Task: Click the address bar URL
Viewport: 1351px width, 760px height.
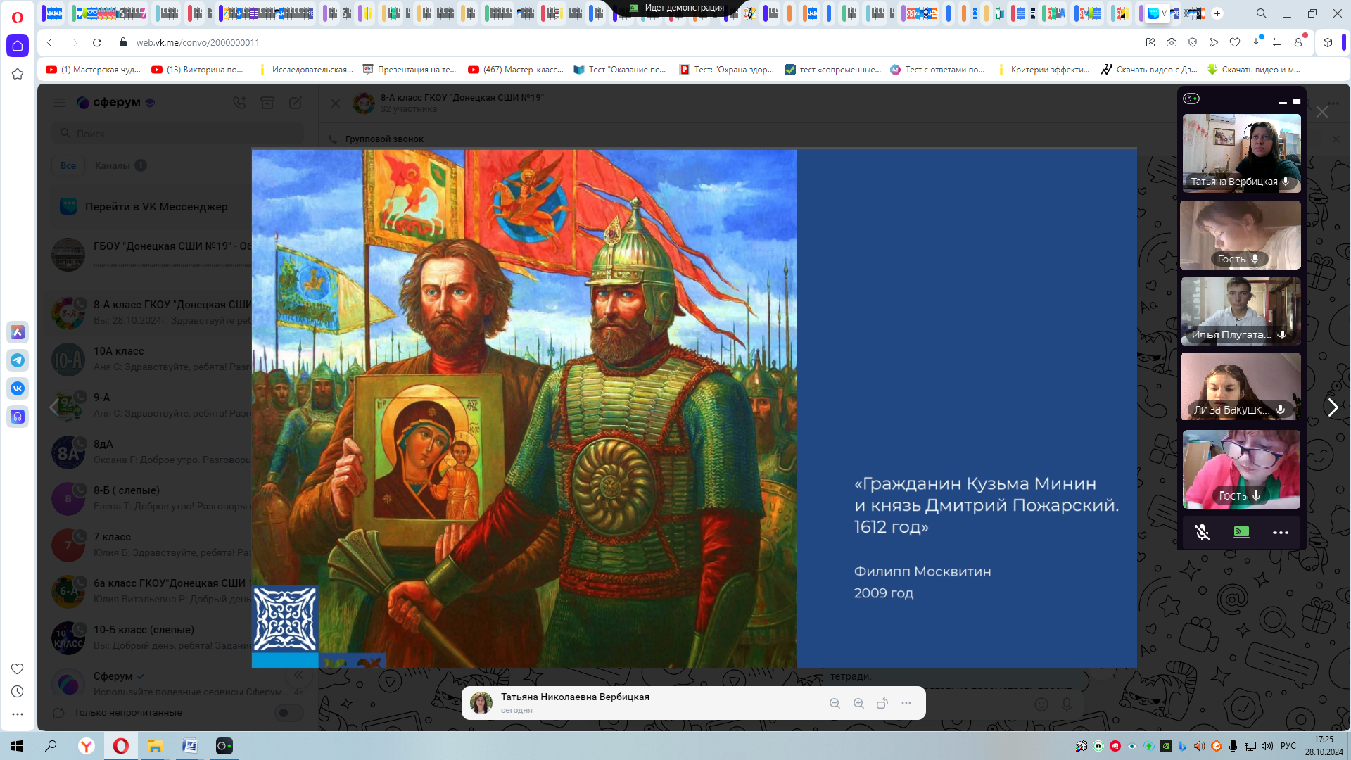Action: tap(198, 43)
